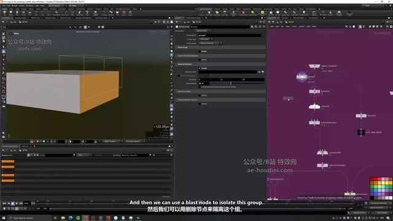Click the Spread Angle value field
The height and width of the screenshot is (221, 393).
(204, 83)
